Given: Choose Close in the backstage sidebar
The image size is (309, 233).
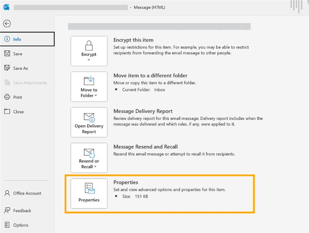Looking at the screenshot, I should pos(27,112).
